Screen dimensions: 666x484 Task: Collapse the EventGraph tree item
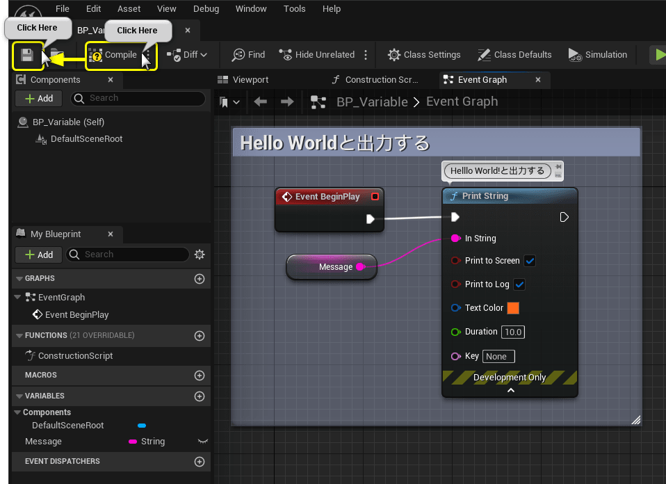click(x=17, y=297)
